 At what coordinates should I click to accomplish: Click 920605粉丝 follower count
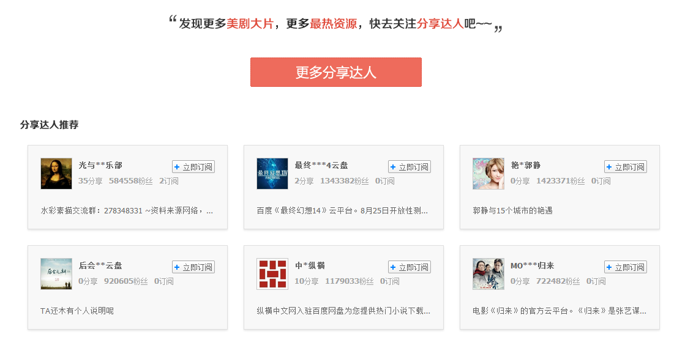(x=126, y=281)
